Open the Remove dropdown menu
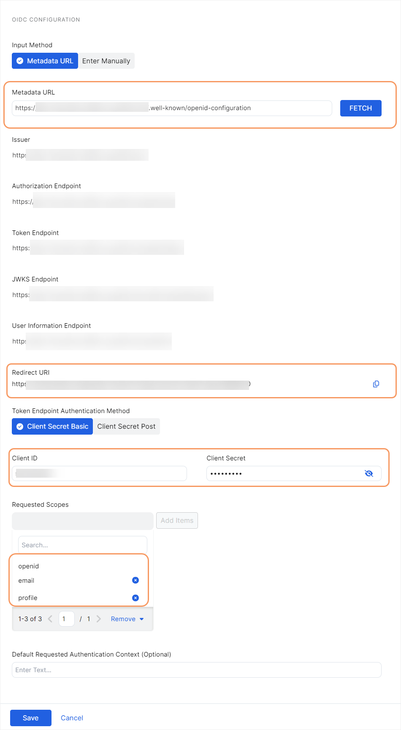The image size is (401, 730). pyautogui.click(x=127, y=619)
